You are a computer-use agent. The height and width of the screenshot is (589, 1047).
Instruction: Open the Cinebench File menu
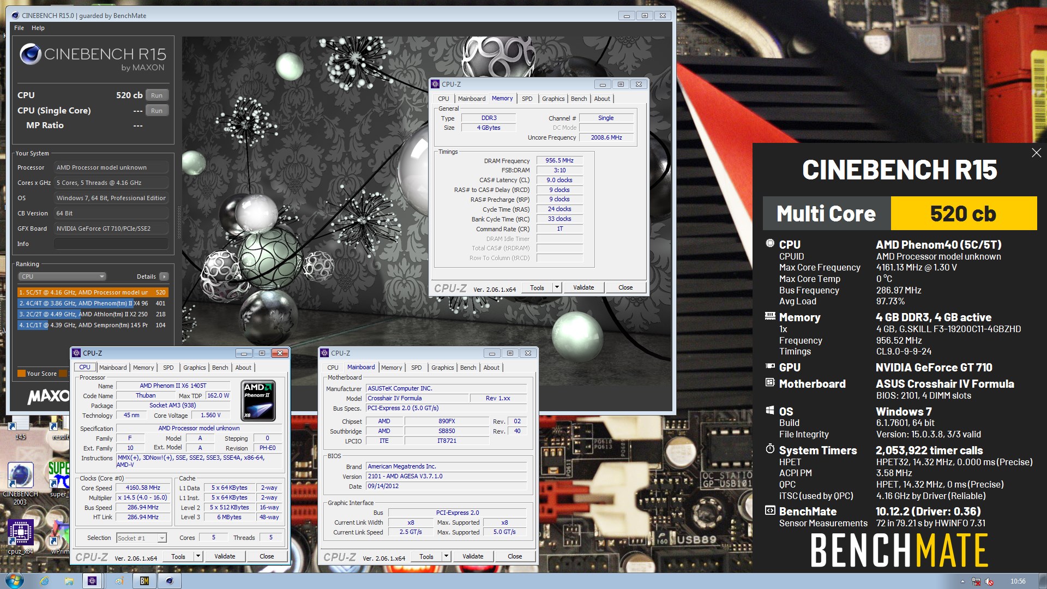19,28
